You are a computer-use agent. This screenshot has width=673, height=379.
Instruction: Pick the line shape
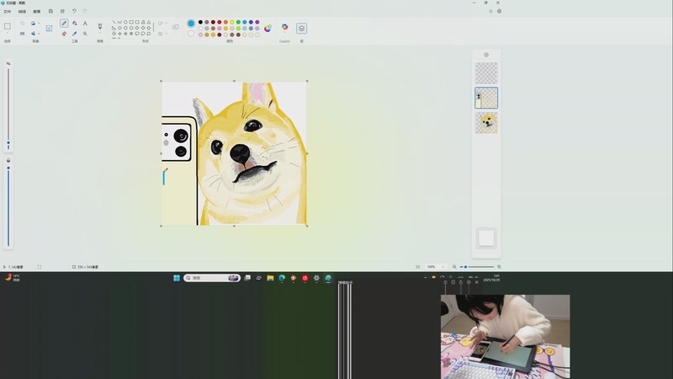(x=114, y=23)
